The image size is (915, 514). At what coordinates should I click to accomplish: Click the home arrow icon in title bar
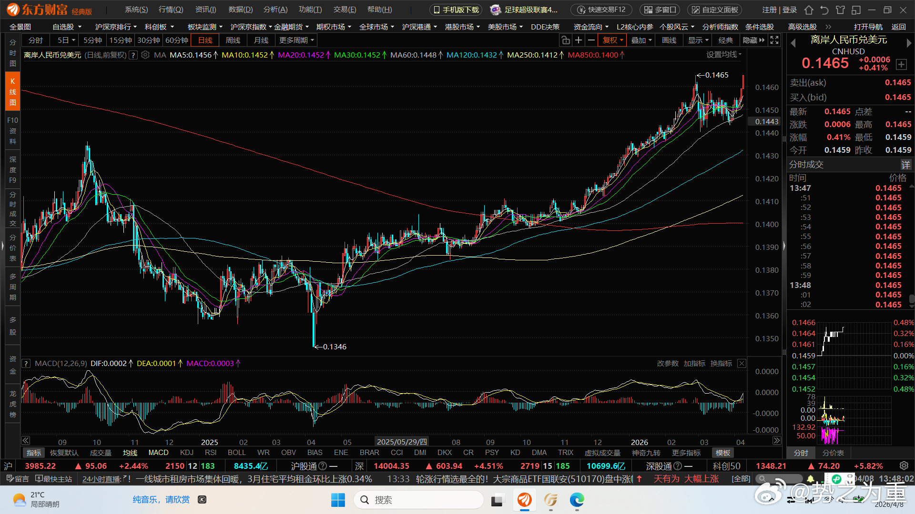coord(809,10)
